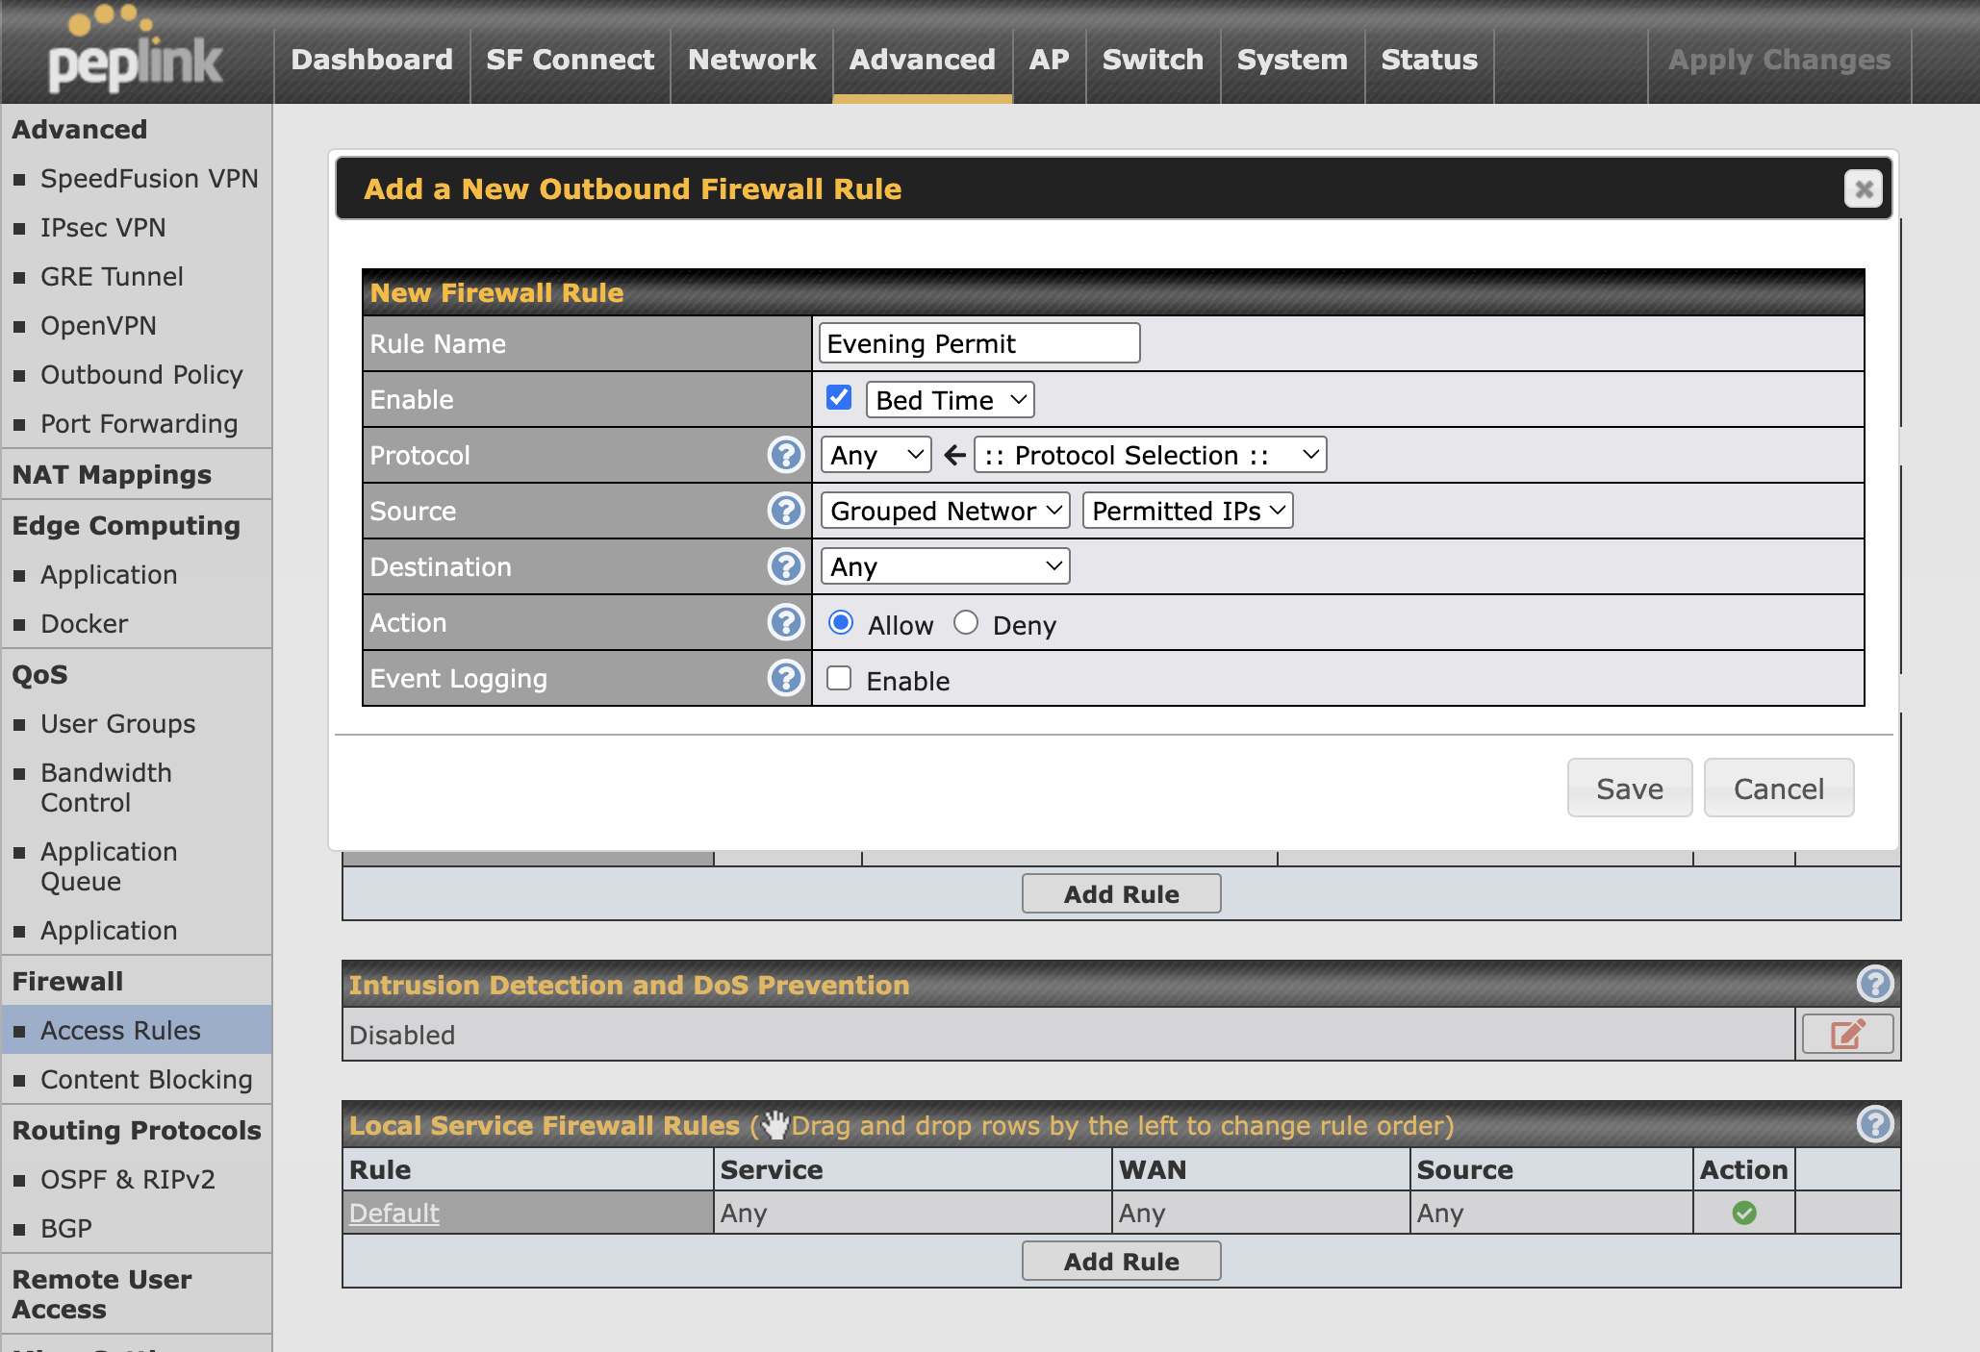Click the Peplink logo
This screenshot has width=1980, height=1352.
(x=130, y=53)
